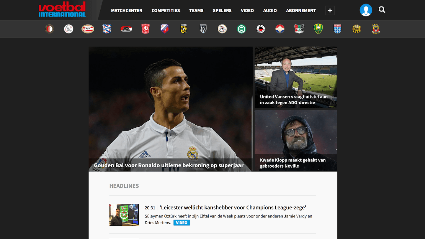Expand the plus menu in navigation
Screen dimensions: 425x239
pos(330,11)
